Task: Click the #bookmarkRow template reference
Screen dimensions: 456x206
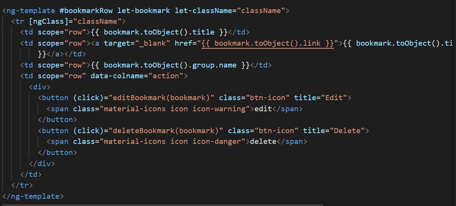Action: tap(86, 11)
